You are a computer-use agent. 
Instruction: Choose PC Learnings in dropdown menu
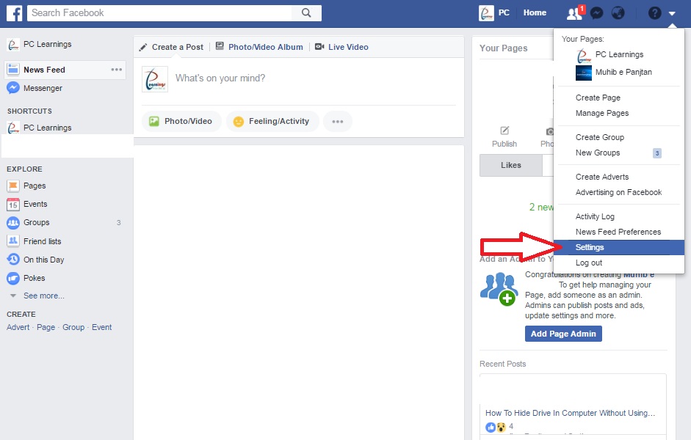619,54
